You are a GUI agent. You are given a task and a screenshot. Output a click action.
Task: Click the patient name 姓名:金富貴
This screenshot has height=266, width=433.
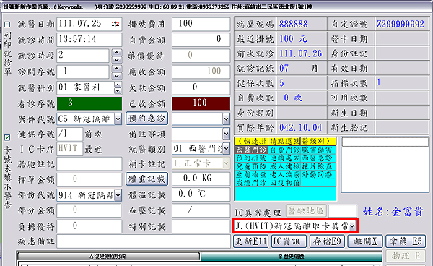[x=393, y=212]
